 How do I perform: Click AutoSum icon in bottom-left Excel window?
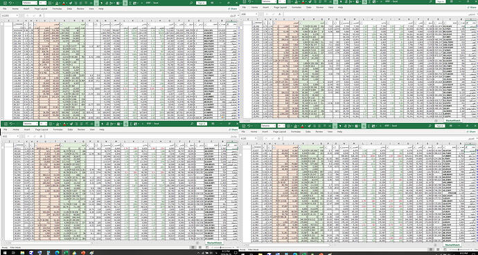[x=131, y=124]
